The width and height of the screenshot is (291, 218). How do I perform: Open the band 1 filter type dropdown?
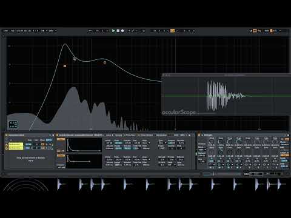pyautogui.click(x=212, y=165)
